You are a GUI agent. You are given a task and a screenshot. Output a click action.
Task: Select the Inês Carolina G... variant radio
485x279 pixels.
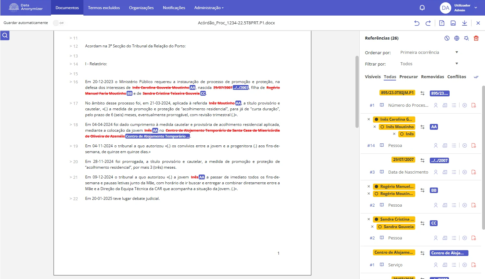point(377,119)
